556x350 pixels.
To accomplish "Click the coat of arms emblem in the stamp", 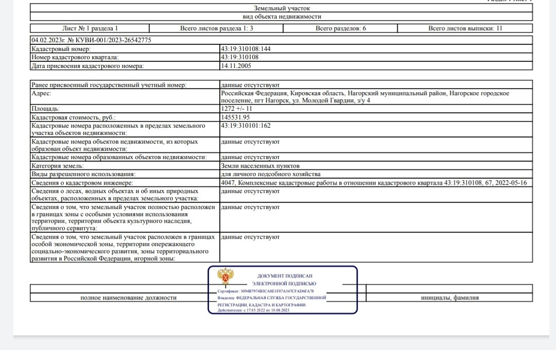I will click(x=225, y=276).
